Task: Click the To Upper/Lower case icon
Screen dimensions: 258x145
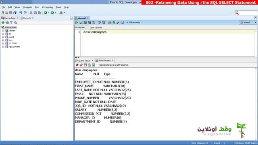Action: click(x=114, y=23)
